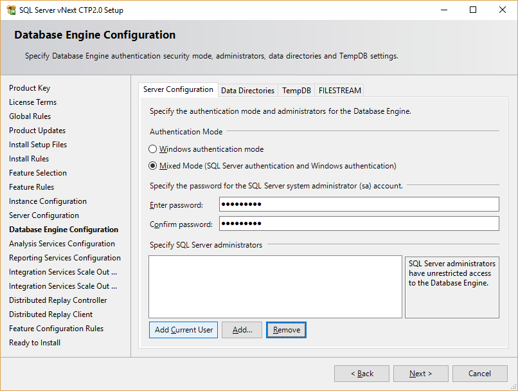Viewport: 518px width, 391px height.
Task: Open the Data Directories tab
Action: 248,91
